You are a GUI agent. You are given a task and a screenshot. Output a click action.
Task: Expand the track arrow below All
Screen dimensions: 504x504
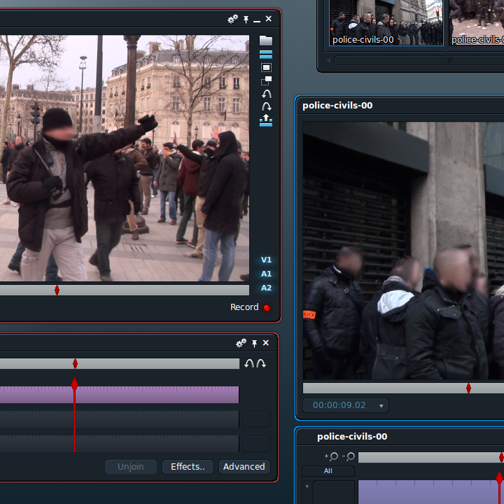click(x=307, y=486)
